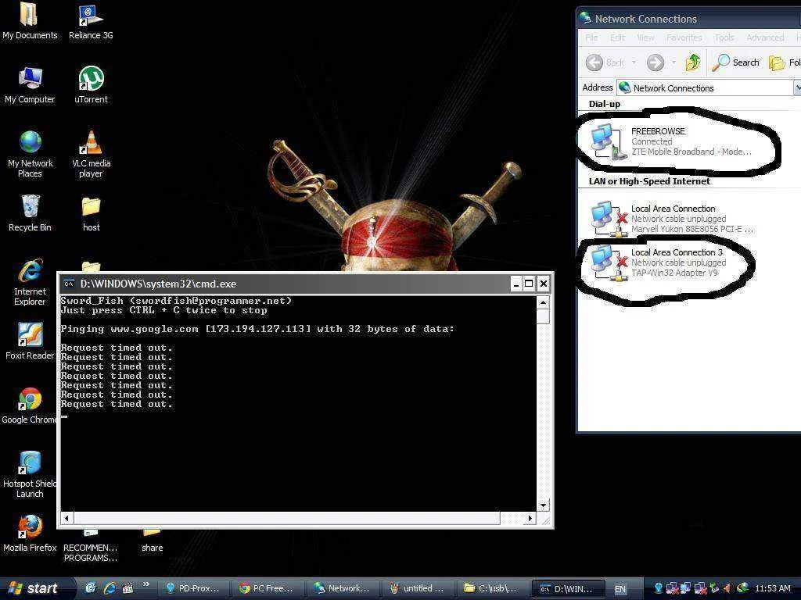This screenshot has height=600, width=801.
Task: Select the FREEBROWSE dial-up connection
Action: [x=670, y=141]
